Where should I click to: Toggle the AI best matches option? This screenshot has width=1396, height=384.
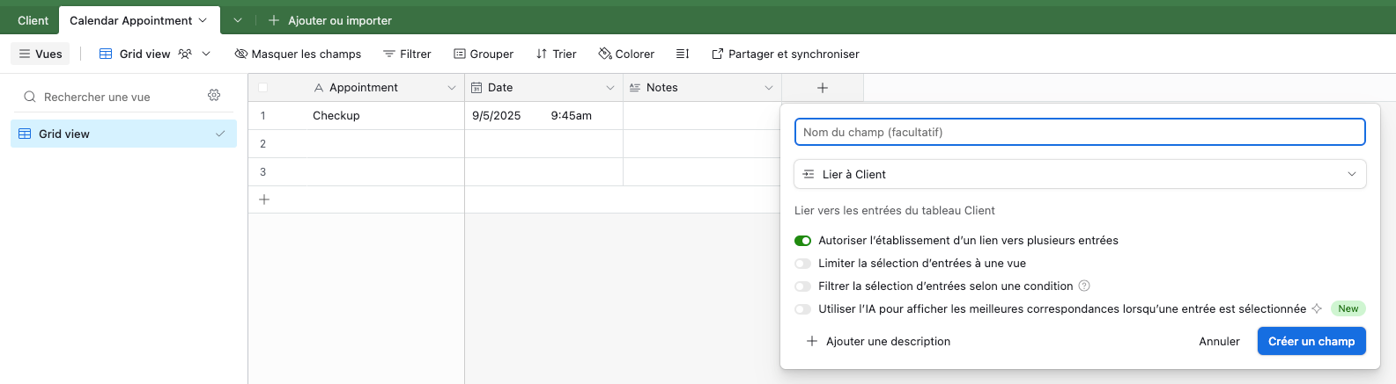[x=802, y=308]
